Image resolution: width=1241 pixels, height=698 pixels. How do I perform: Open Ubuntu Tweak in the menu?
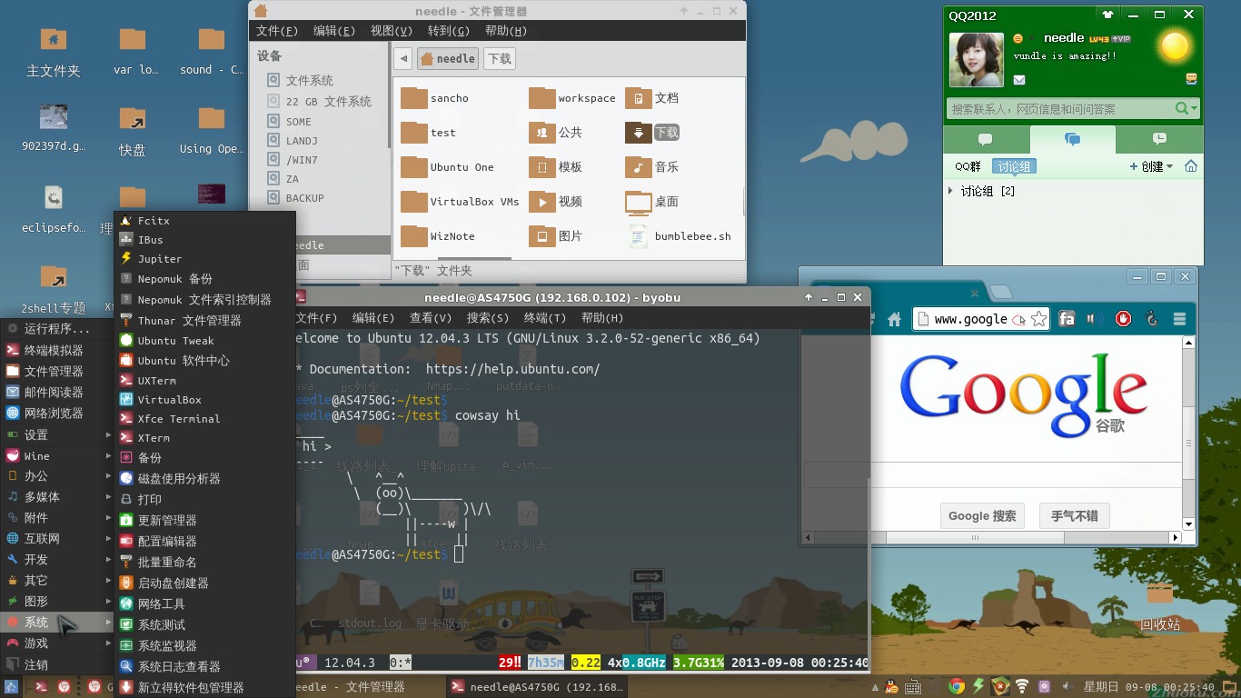204,341
